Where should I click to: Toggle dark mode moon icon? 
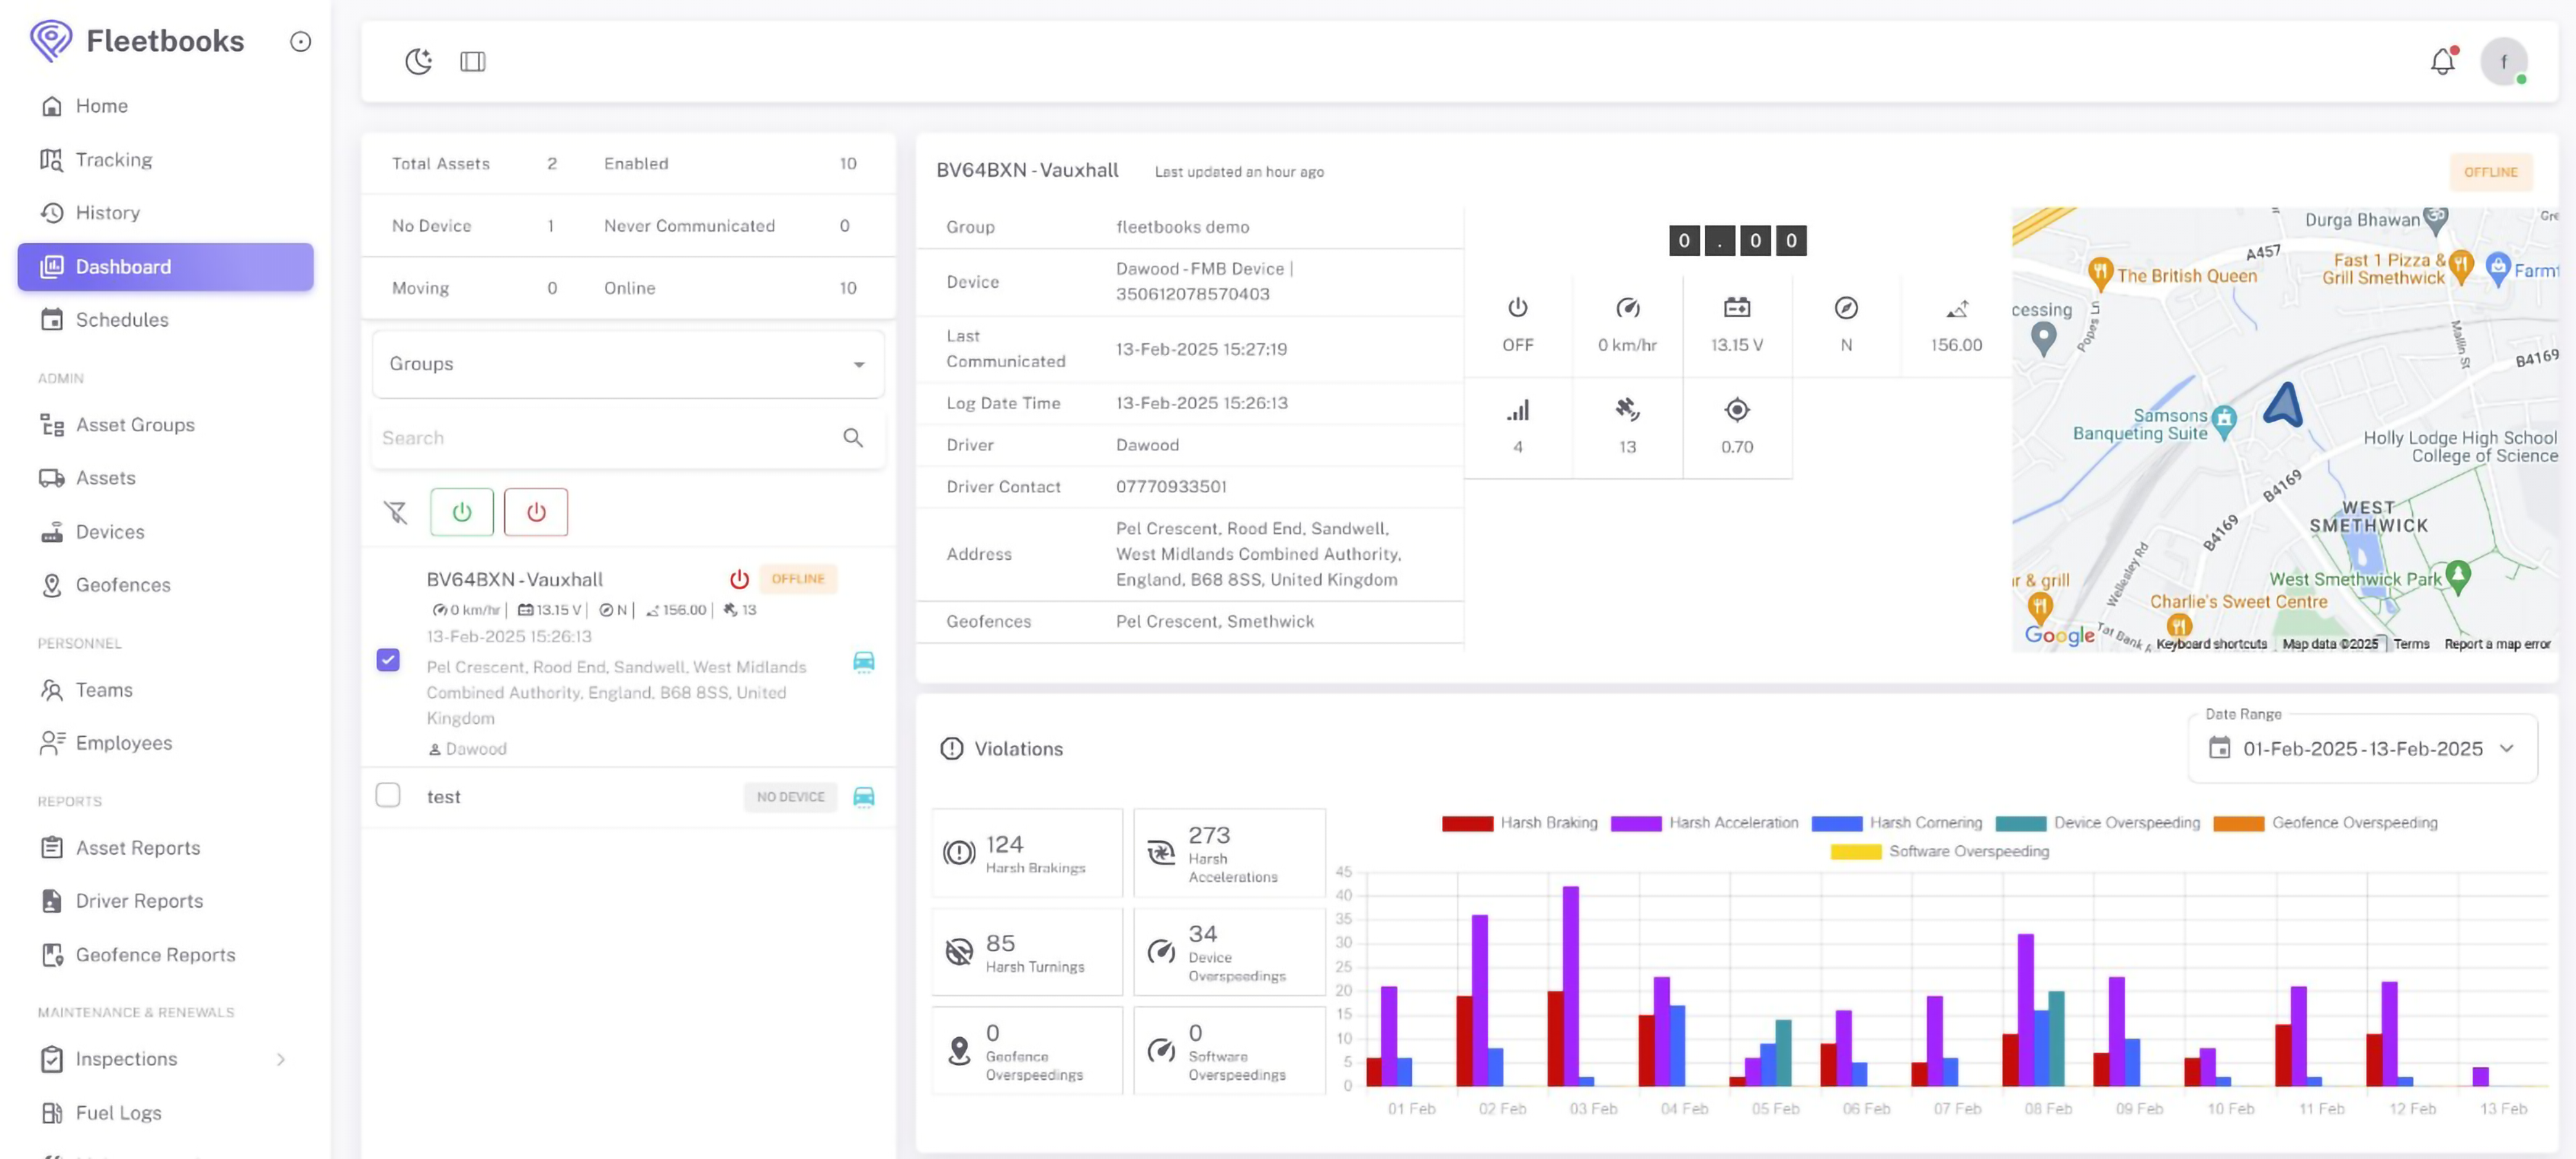(x=418, y=61)
